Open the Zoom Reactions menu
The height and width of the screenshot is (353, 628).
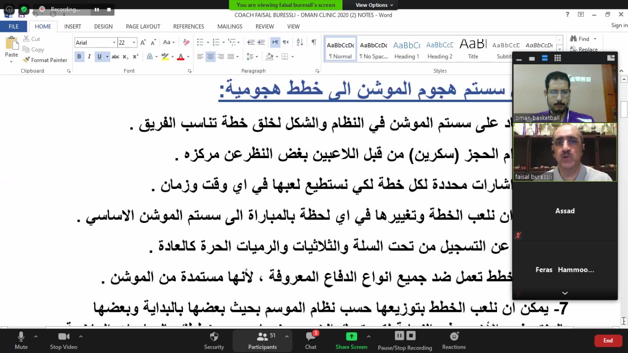pos(454,340)
